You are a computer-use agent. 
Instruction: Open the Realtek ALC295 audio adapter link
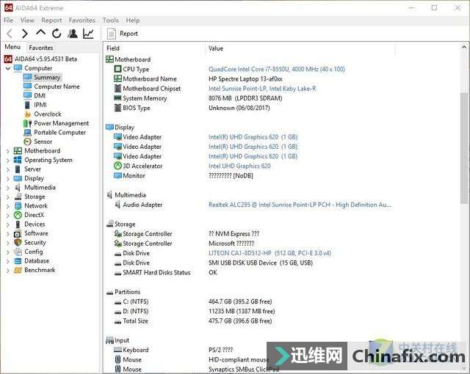(300, 205)
